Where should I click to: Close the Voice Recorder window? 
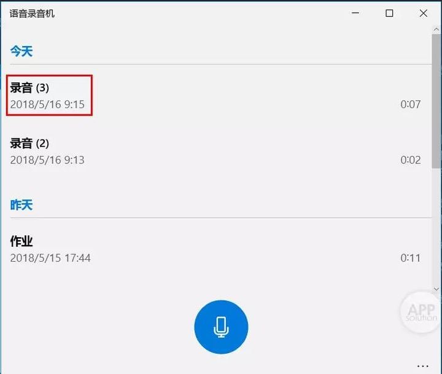pos(423,13)
